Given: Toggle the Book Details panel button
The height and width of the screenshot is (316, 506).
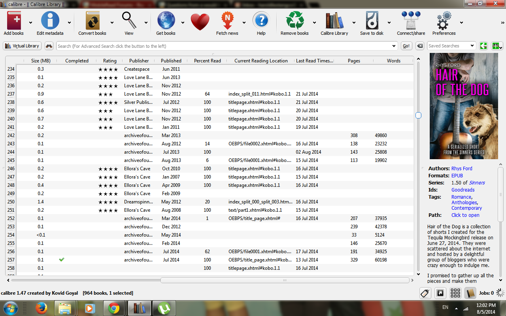Looking at the screenshot, I should [470, 293].
